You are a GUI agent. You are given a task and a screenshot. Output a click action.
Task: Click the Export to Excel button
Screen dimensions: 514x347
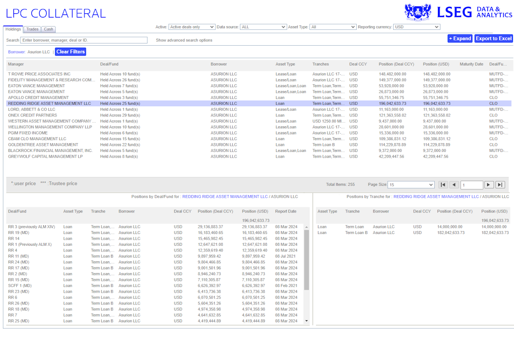[x=493, y=38]
